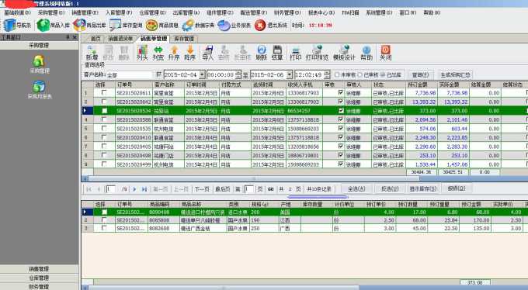Viewport: 528px width, 290px height.
Task: Click the 打印 print icon
Action: [295, 54]
